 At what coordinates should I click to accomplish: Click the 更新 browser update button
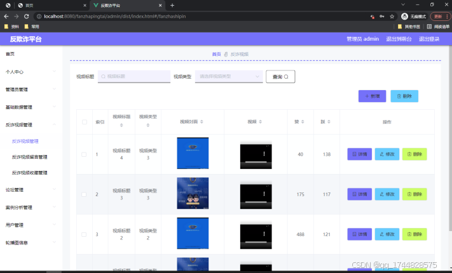click(x=441, y=17)
